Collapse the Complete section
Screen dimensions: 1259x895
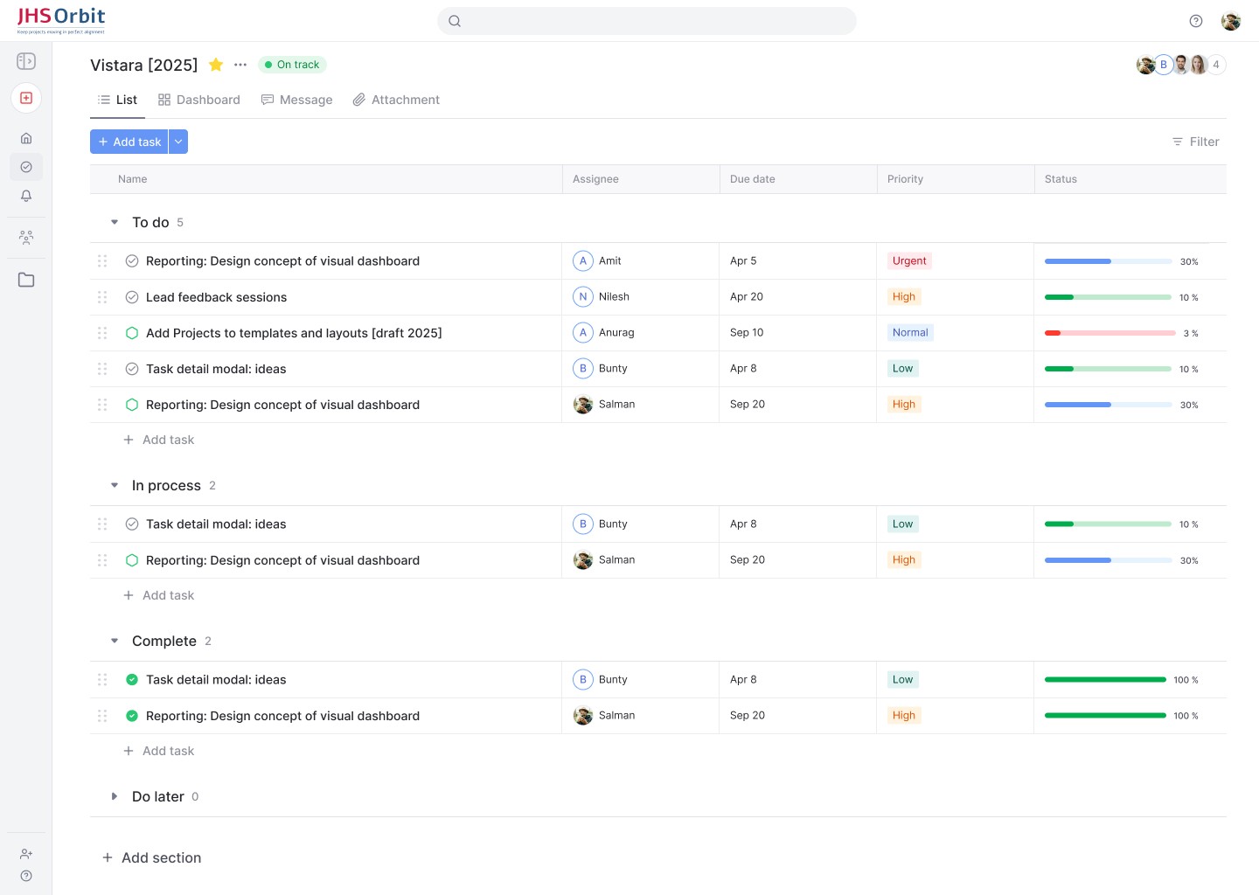(x=115, y=641)
